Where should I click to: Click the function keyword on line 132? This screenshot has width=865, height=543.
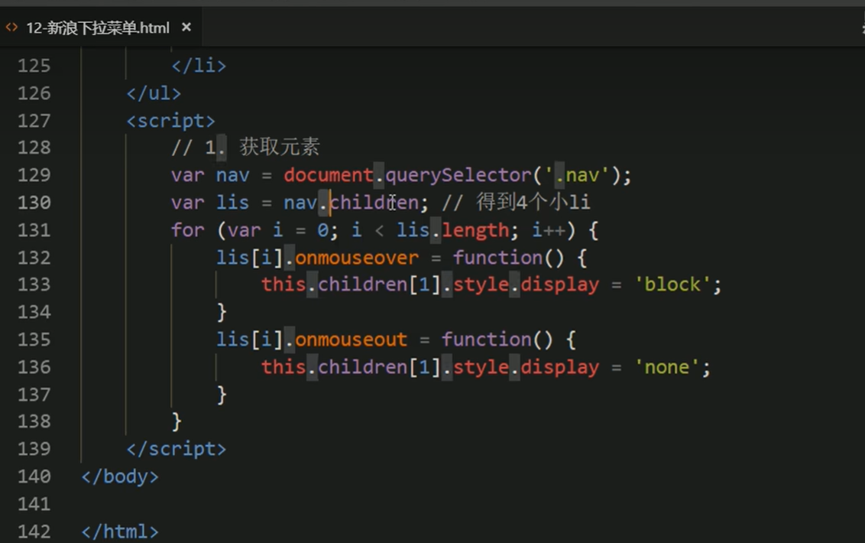497,258
